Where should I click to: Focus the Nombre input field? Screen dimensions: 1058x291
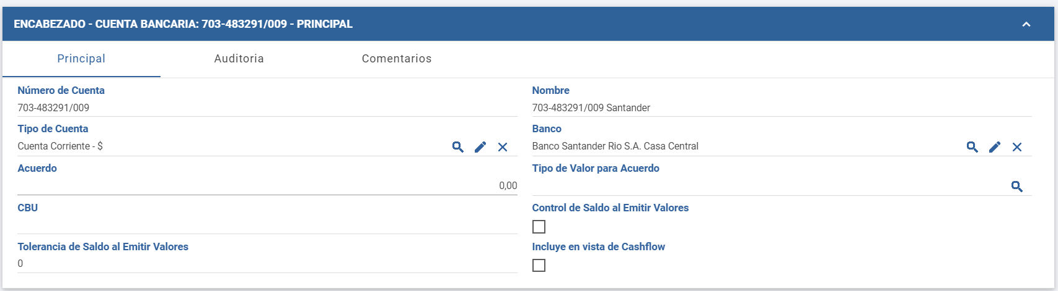pos(781,108)
